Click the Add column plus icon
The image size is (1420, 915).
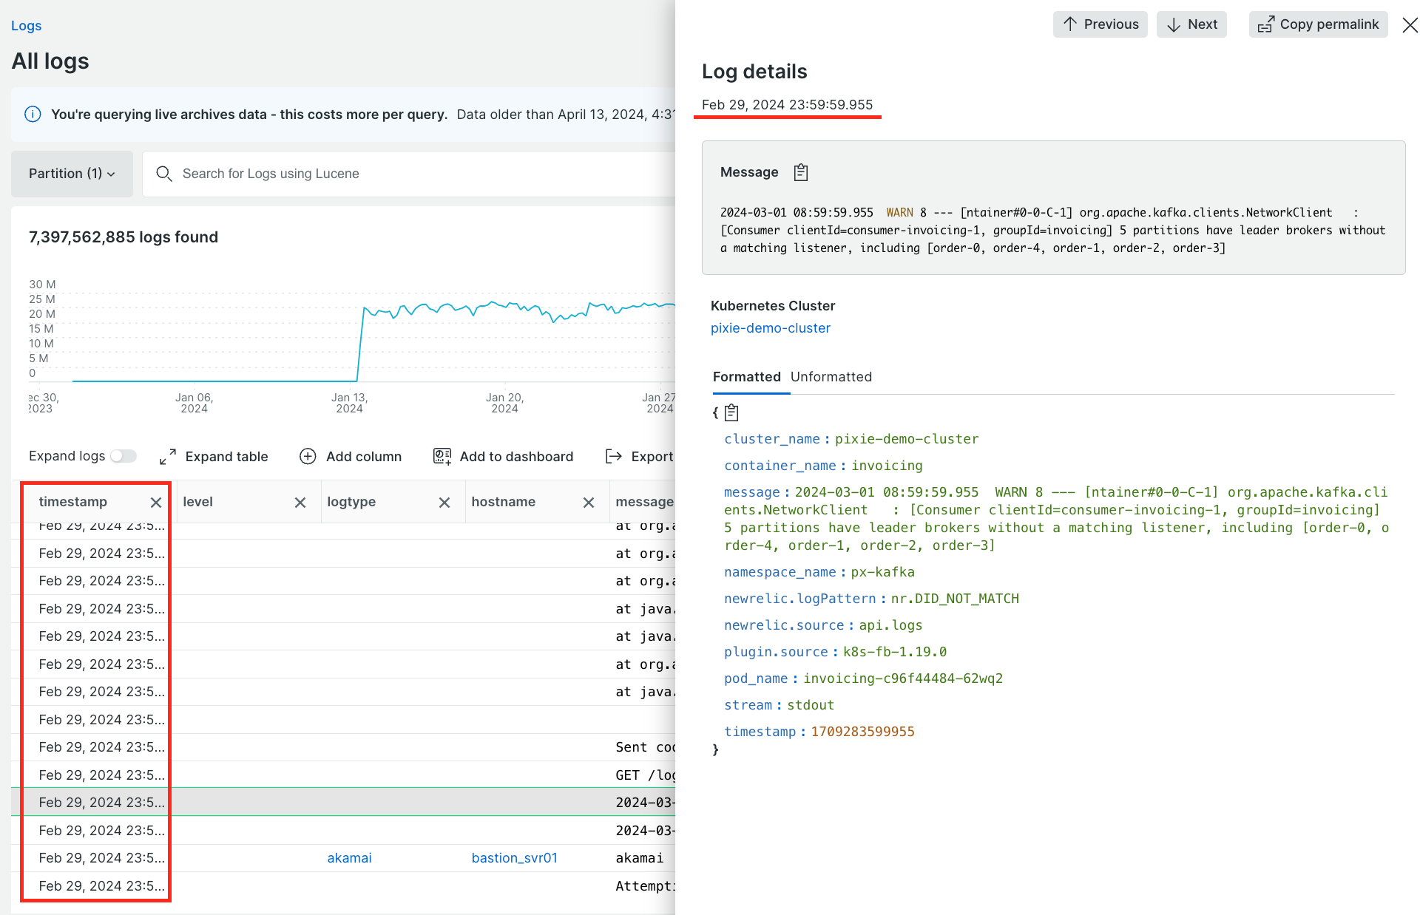tap(308, 456)
